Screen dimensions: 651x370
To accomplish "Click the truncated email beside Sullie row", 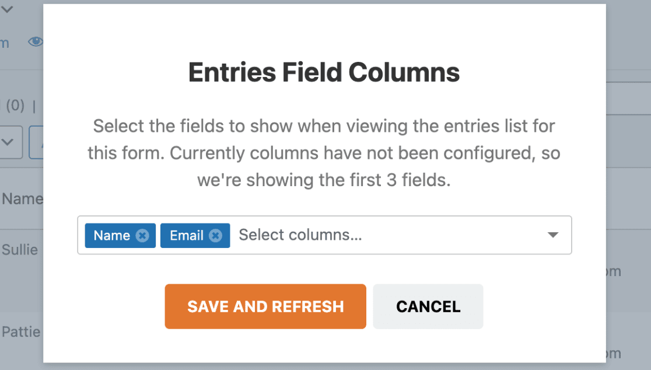I will (614, 271).
